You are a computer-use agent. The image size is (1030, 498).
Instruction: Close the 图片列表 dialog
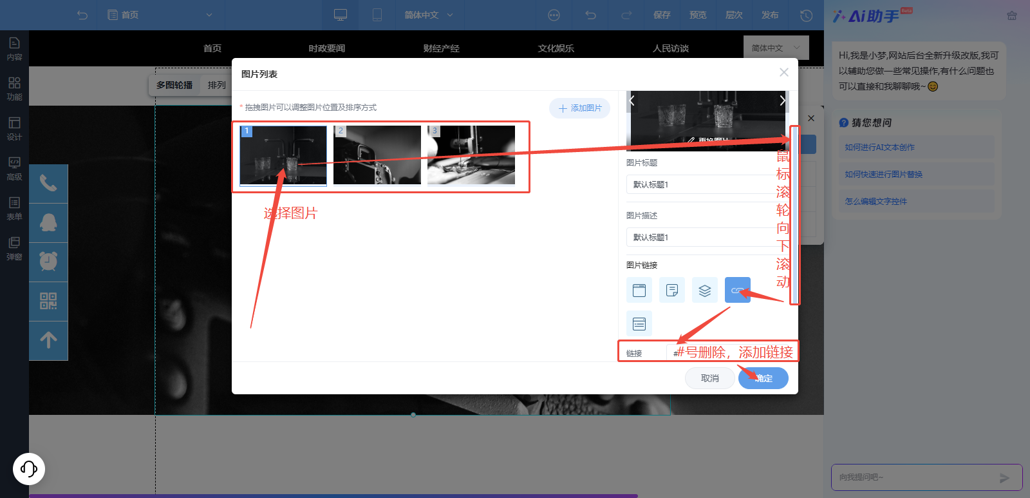tap(783, 72)
